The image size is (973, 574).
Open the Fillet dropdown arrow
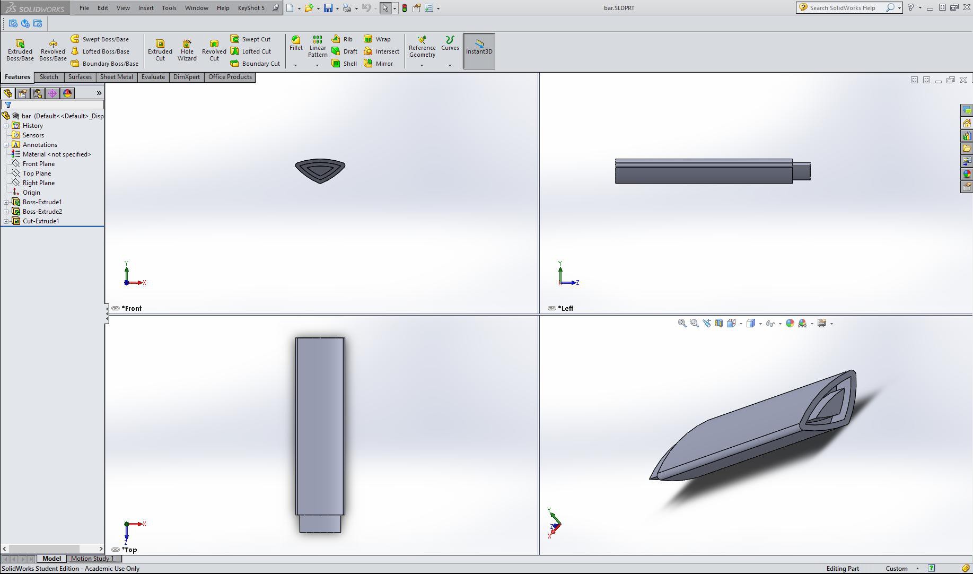coord(295,65)
